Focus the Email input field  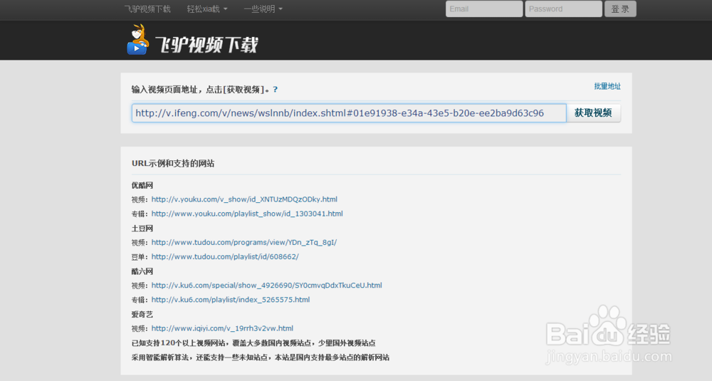point(484,9)
